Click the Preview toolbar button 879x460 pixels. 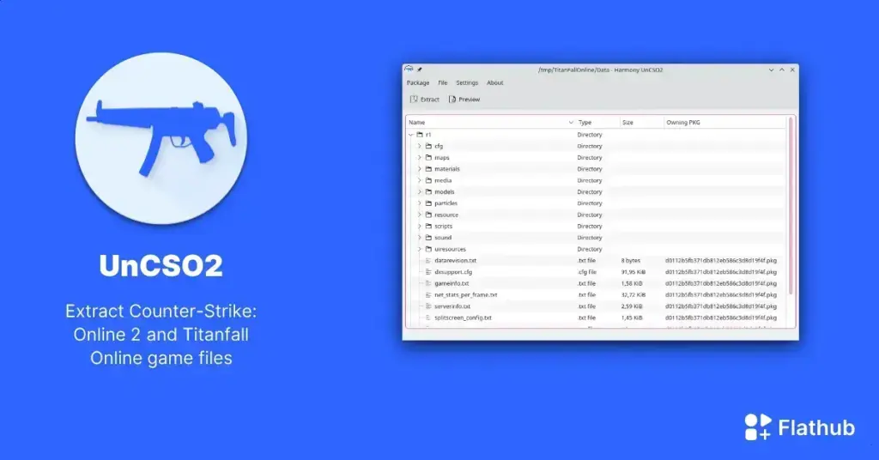coord(464,100)
